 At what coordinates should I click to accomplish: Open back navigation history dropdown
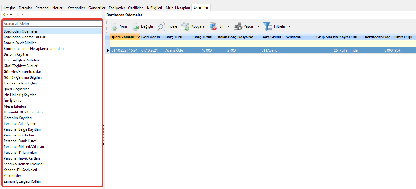(x=11, y=15)
